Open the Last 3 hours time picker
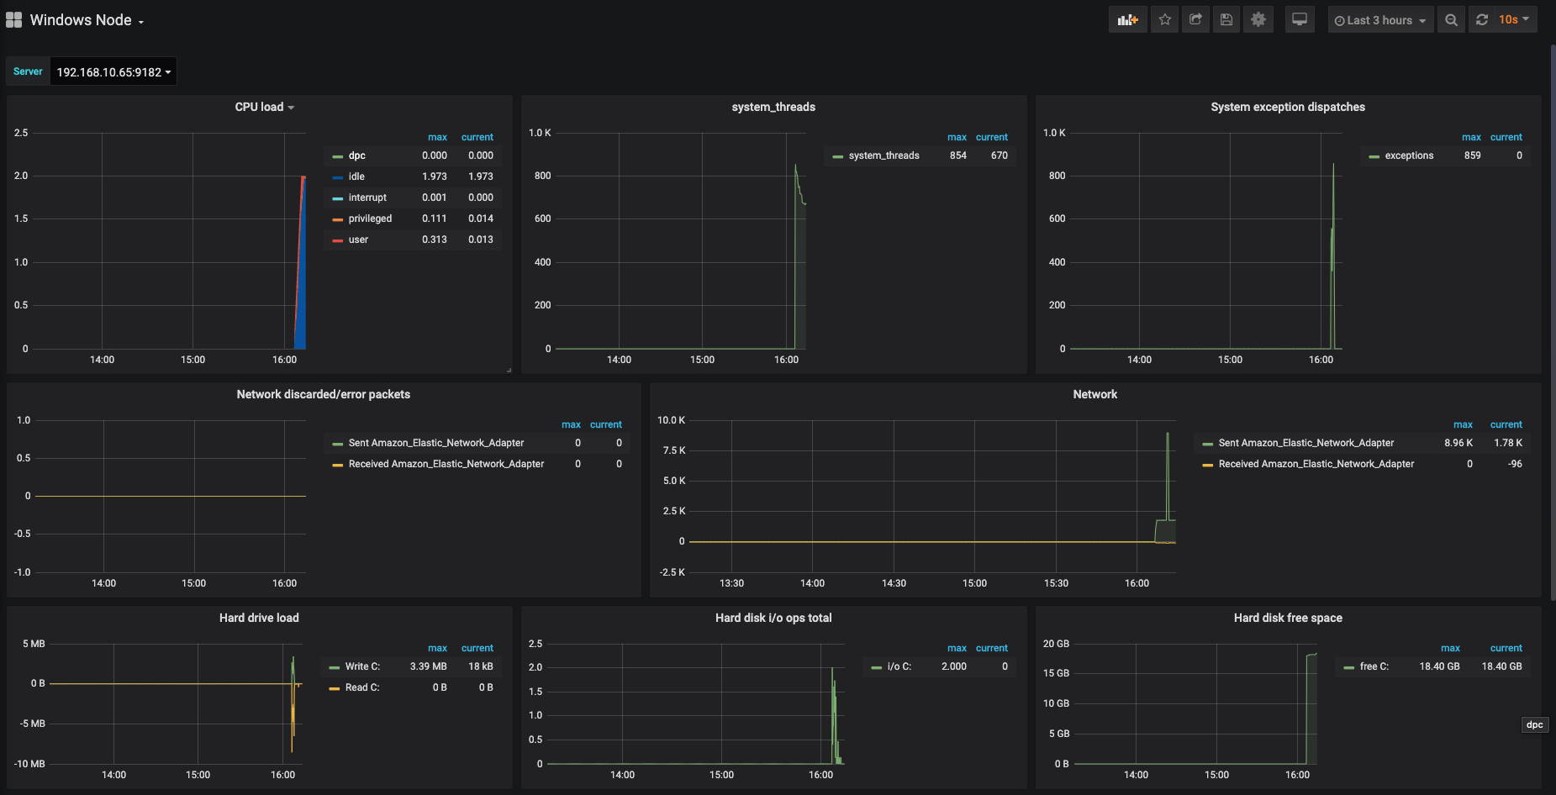Viewport: 1556px width, 795px height. coord(1380,20)
